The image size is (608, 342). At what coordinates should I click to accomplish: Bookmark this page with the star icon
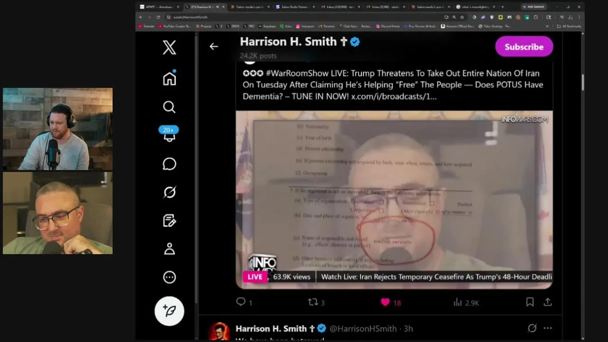click(x=462, y=17)
